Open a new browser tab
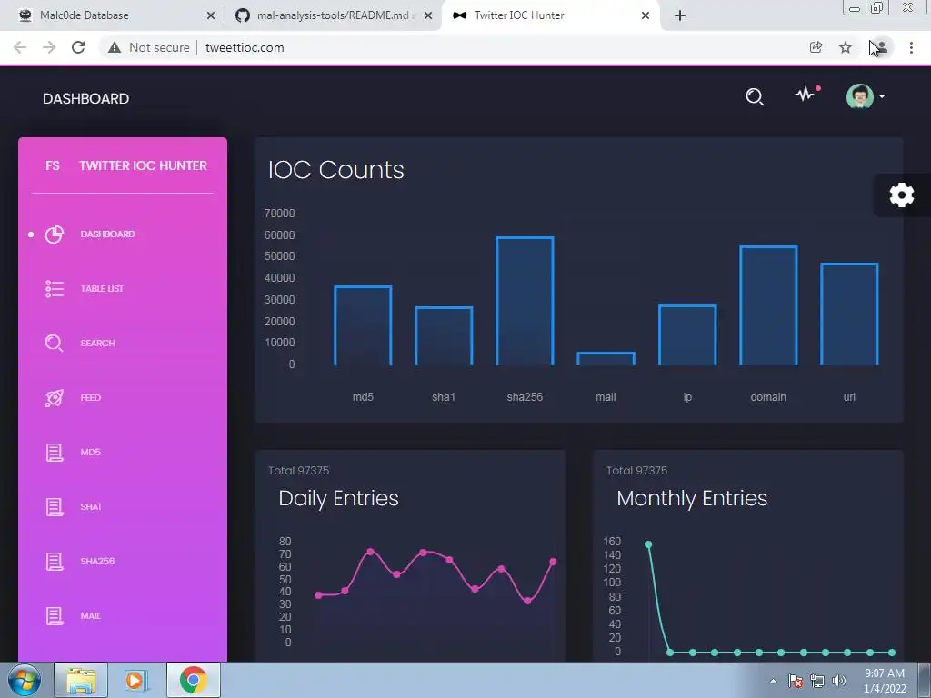Image resolution: width=931 pixels, height=698 pixels. pos(680,15)
